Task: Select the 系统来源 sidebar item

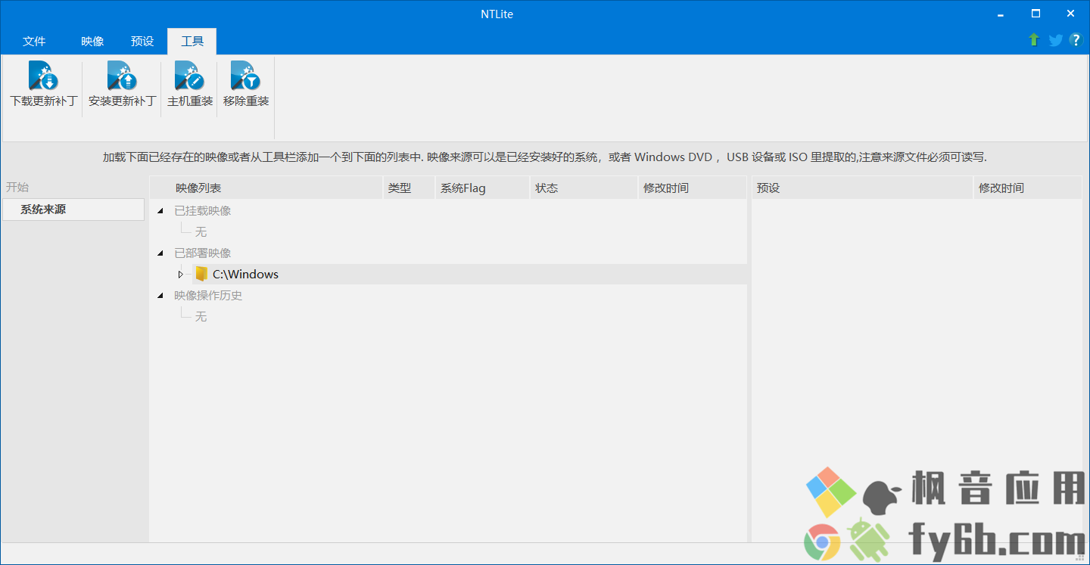Action: click(73, 210)
